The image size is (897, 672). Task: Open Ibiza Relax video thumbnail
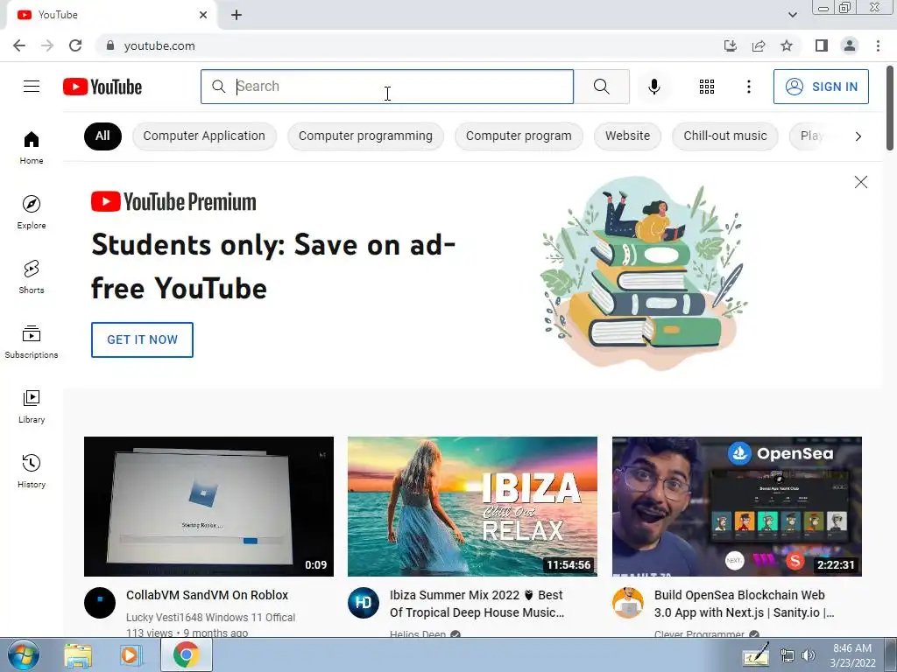472,507
